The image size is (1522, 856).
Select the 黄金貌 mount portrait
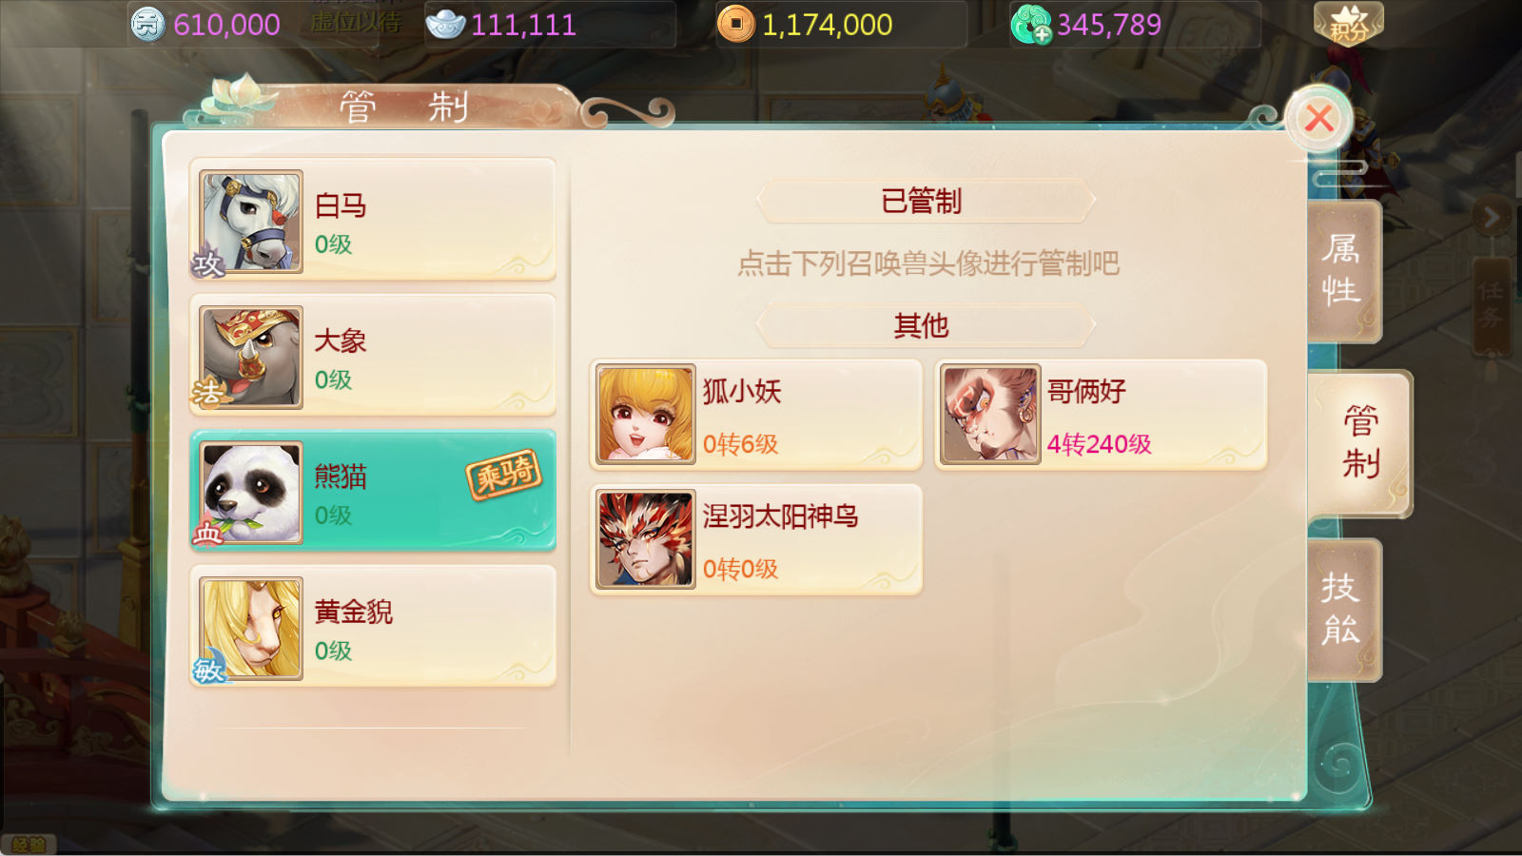[x=251, y=629]
